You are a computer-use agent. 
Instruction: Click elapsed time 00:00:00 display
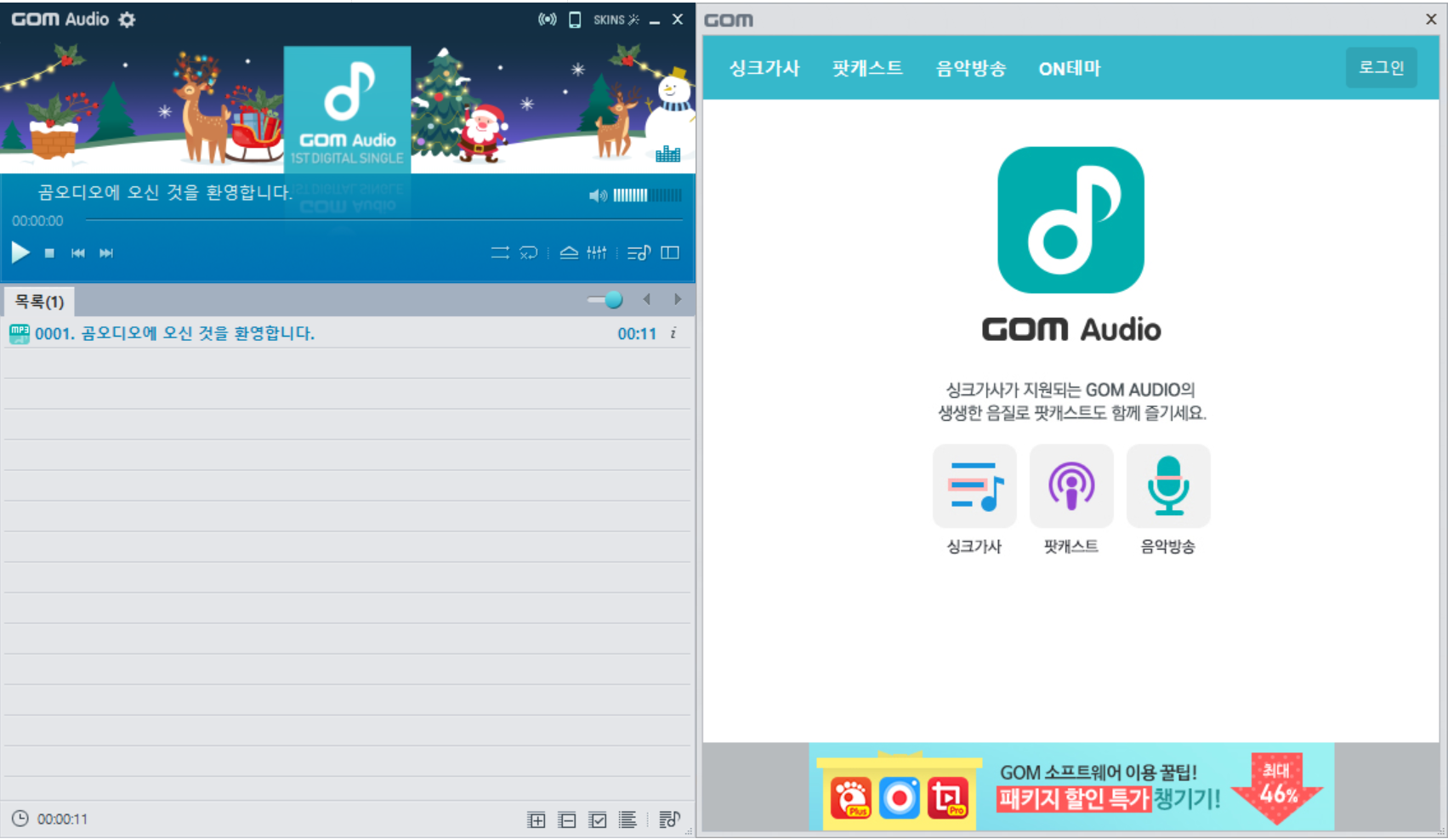(x=37, y=221)
